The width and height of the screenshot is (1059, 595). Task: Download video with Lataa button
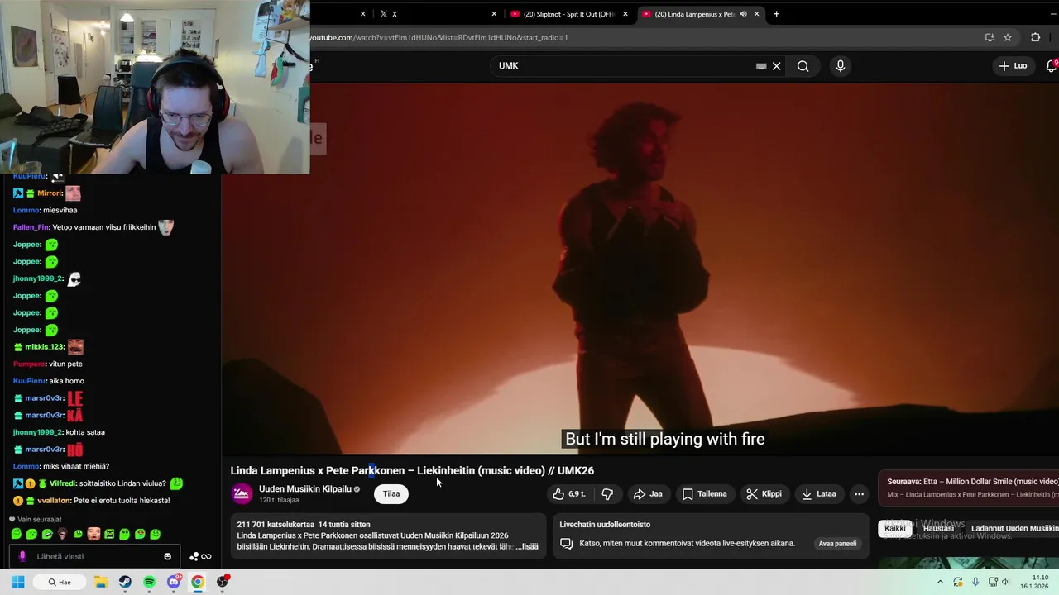(818, 494)
